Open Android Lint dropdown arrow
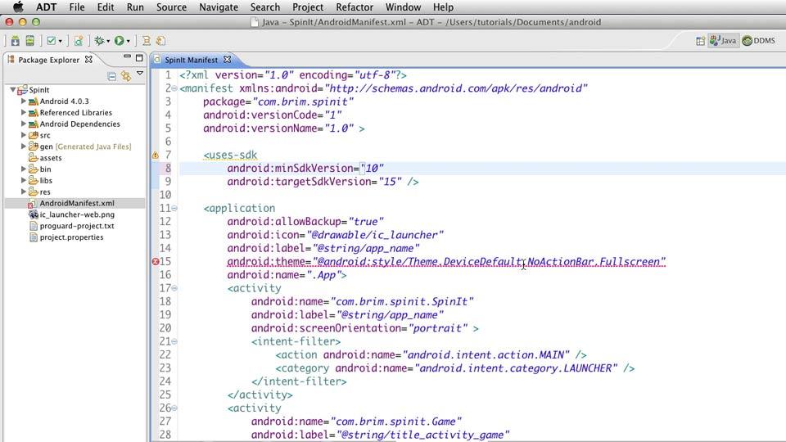Screen dimensions: 786x442 coord(60,41)
